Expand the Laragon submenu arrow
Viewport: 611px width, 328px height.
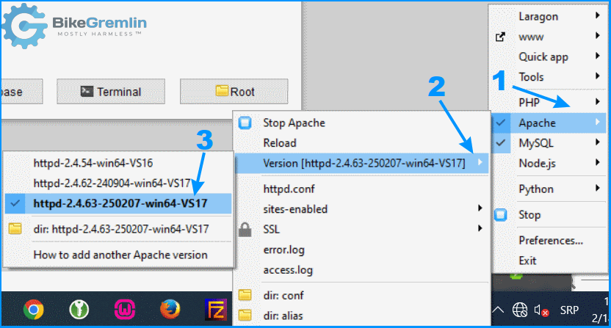(598, 15)
